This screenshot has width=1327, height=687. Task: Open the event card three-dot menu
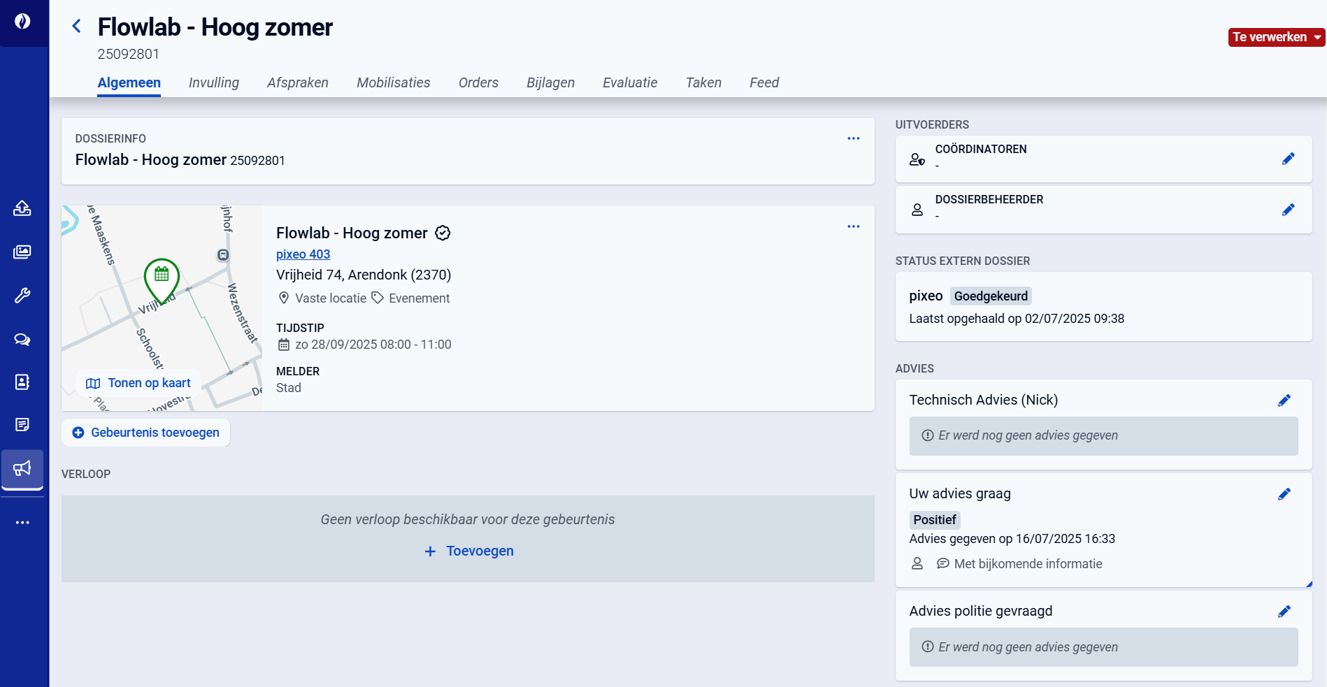pyautogui.click(x=853, y=226)
